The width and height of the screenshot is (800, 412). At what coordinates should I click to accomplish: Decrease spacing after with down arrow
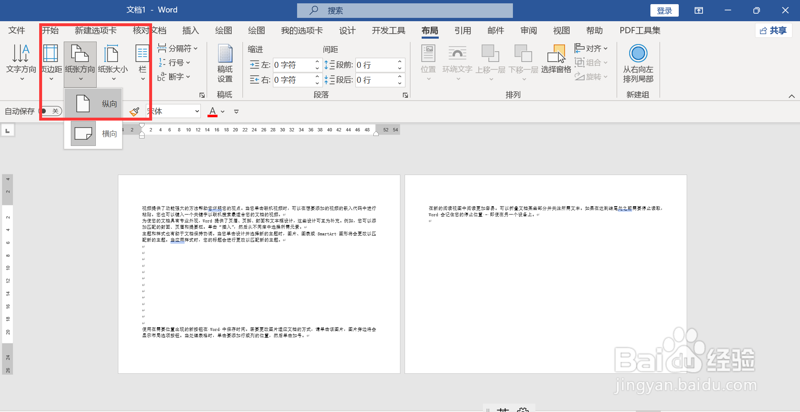click(400, 83)
